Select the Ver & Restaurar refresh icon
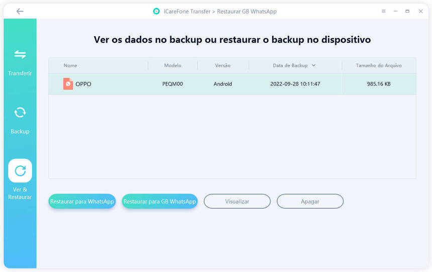The width and height of the screenshot is (432, 272). [20, 171]
